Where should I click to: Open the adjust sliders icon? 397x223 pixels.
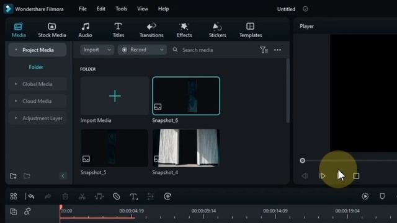150,196
